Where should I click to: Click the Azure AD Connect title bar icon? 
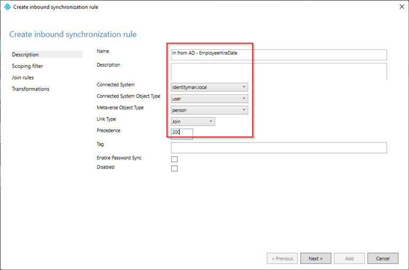7,7
